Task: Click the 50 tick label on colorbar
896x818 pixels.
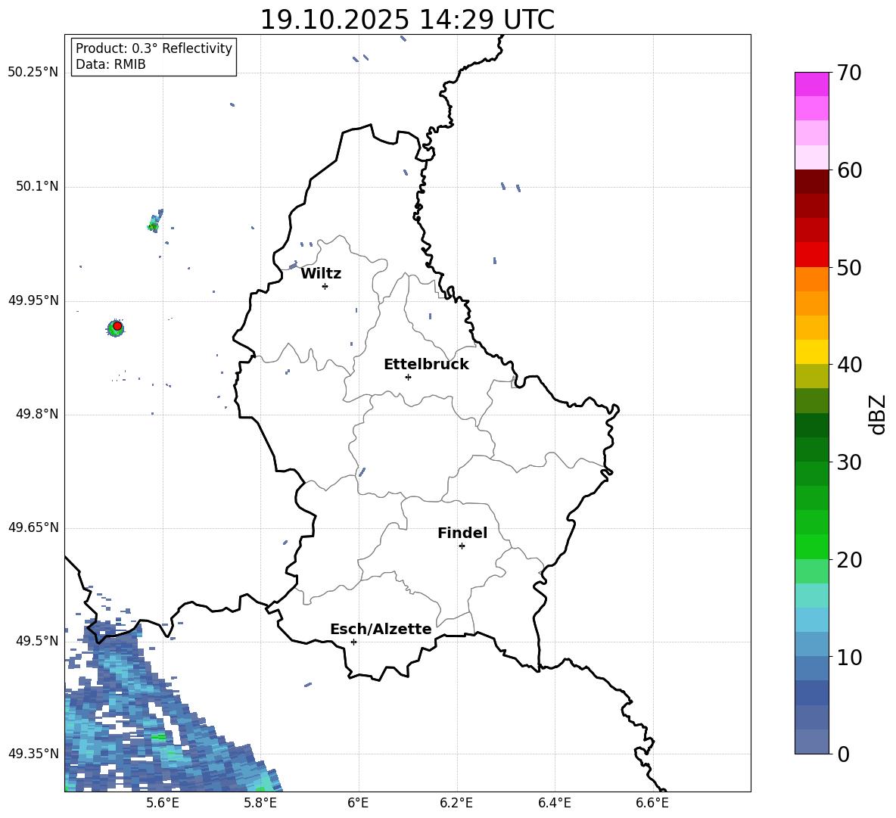Action: (x=848, y=267)
